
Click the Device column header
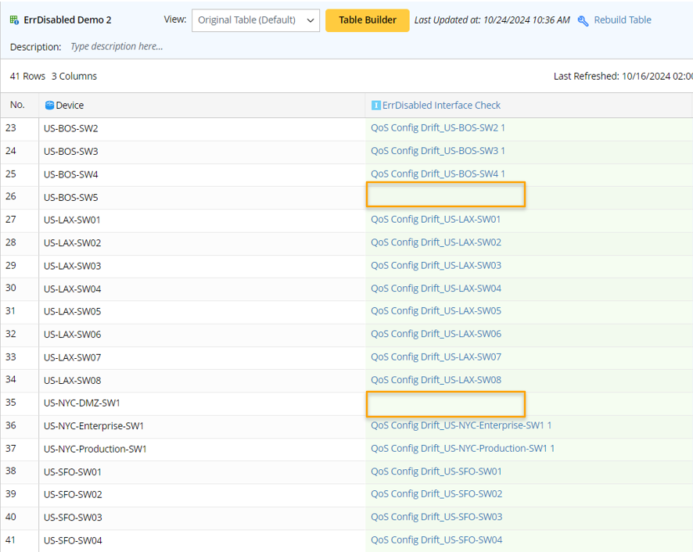[70, 106]
